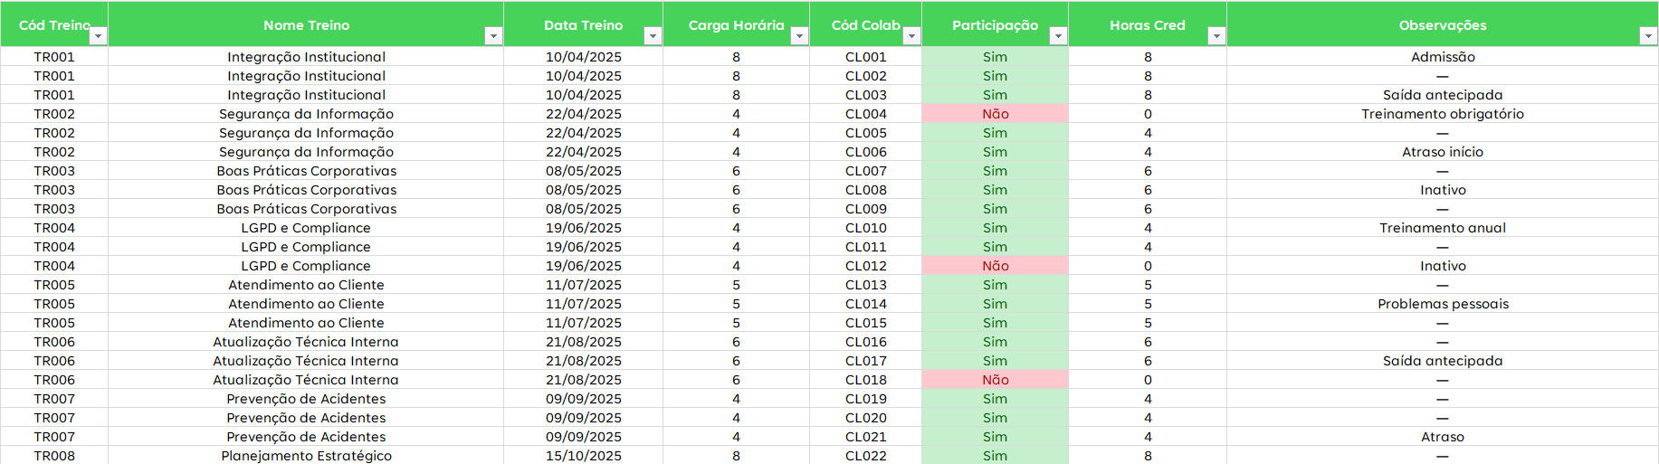Screen dimensions: 1659x464
Task: Open the Participação filter dropdown
Action: [1058, 36]
